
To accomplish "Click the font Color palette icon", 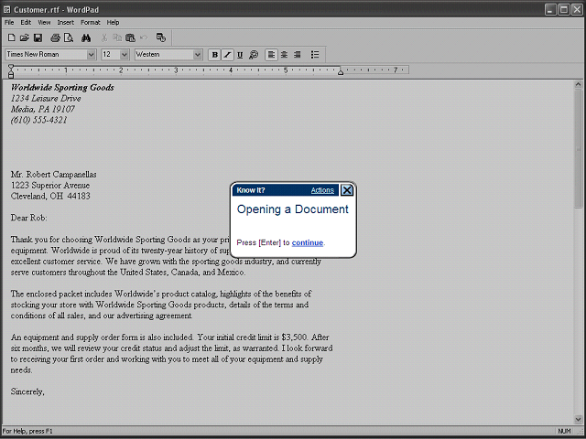I will (x=254, y=55).
